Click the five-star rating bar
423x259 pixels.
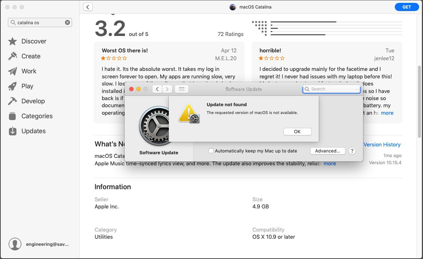coord(336,22)
